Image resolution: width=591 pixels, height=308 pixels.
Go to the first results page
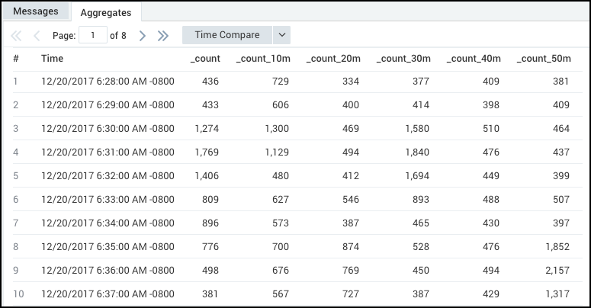point(17,35)
